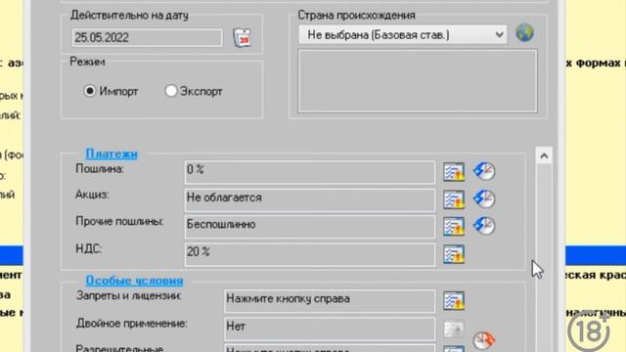Click the disabled icon beside Двойное применение

(454, 330)
